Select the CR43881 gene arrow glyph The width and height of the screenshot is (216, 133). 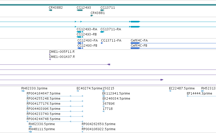click(x=92, y=16)
